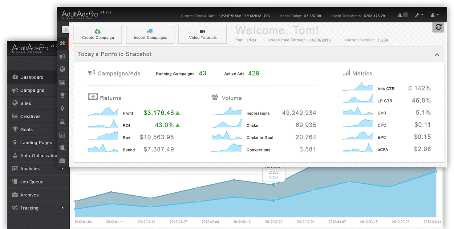Click the Import Campaigns button
The height and width of the screenshot is (229, 454).
click(150, 34)
